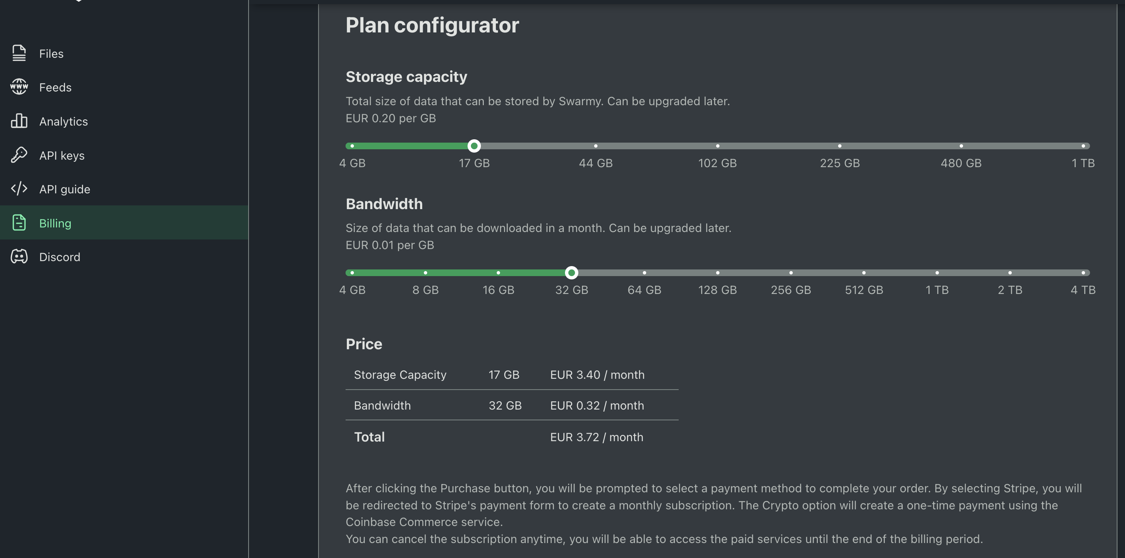Set storage capacity to 44 GB

point(596,146)
